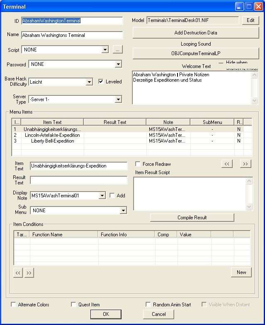Click the Name field Abraham Washingtons Terminal
Viewport: 265px width, 325px height.
tap(72, 35)
